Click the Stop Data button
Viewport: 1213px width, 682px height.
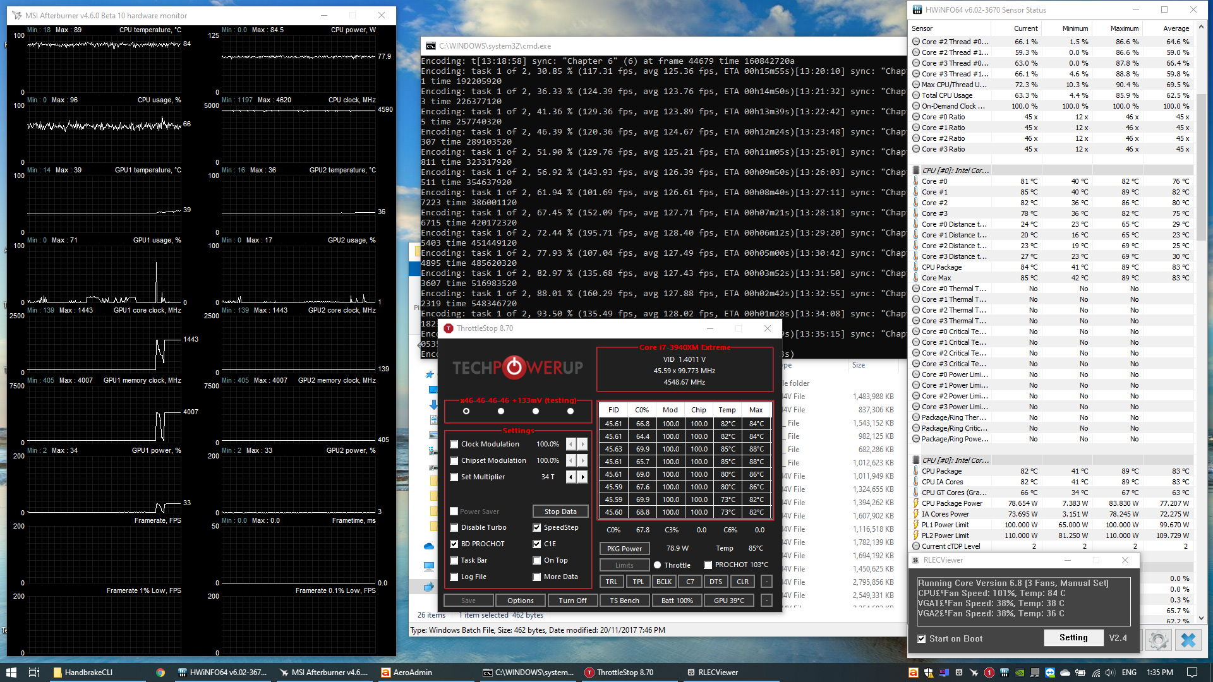[x=560, y=512]
